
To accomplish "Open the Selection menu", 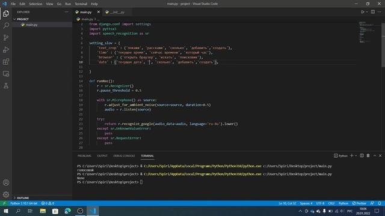I will tap(35, 4).
